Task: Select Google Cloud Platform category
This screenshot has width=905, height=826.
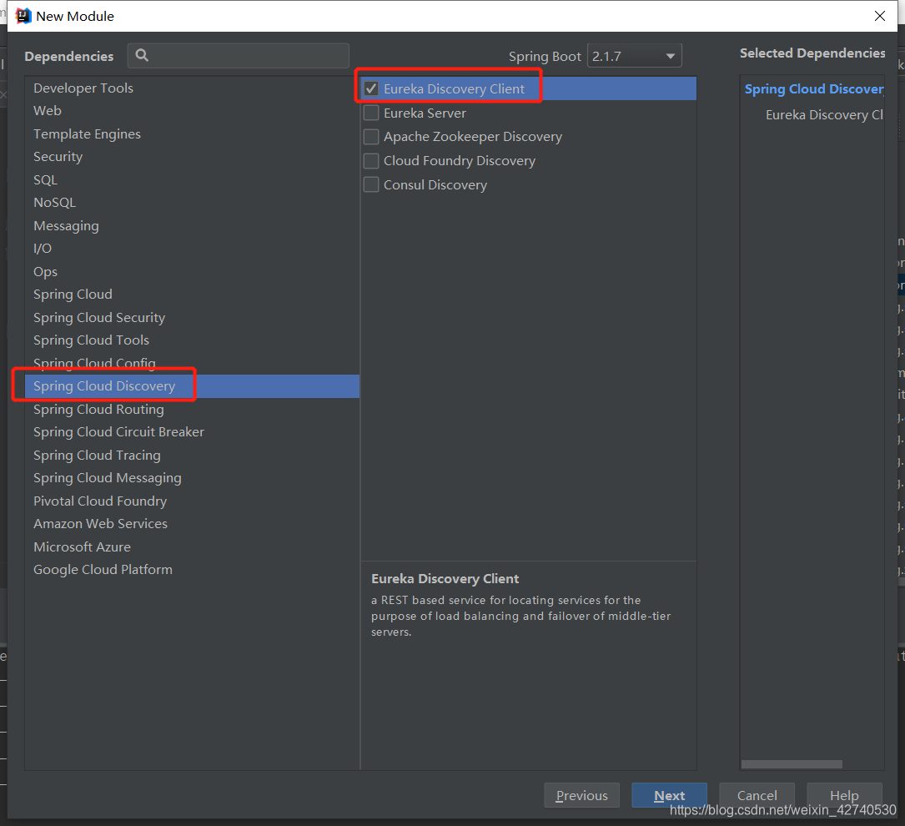Action: tap(192, 570)
